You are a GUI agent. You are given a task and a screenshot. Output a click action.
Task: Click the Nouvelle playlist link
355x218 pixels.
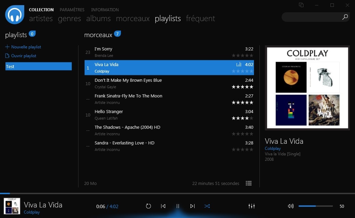[x=26, y=47]
